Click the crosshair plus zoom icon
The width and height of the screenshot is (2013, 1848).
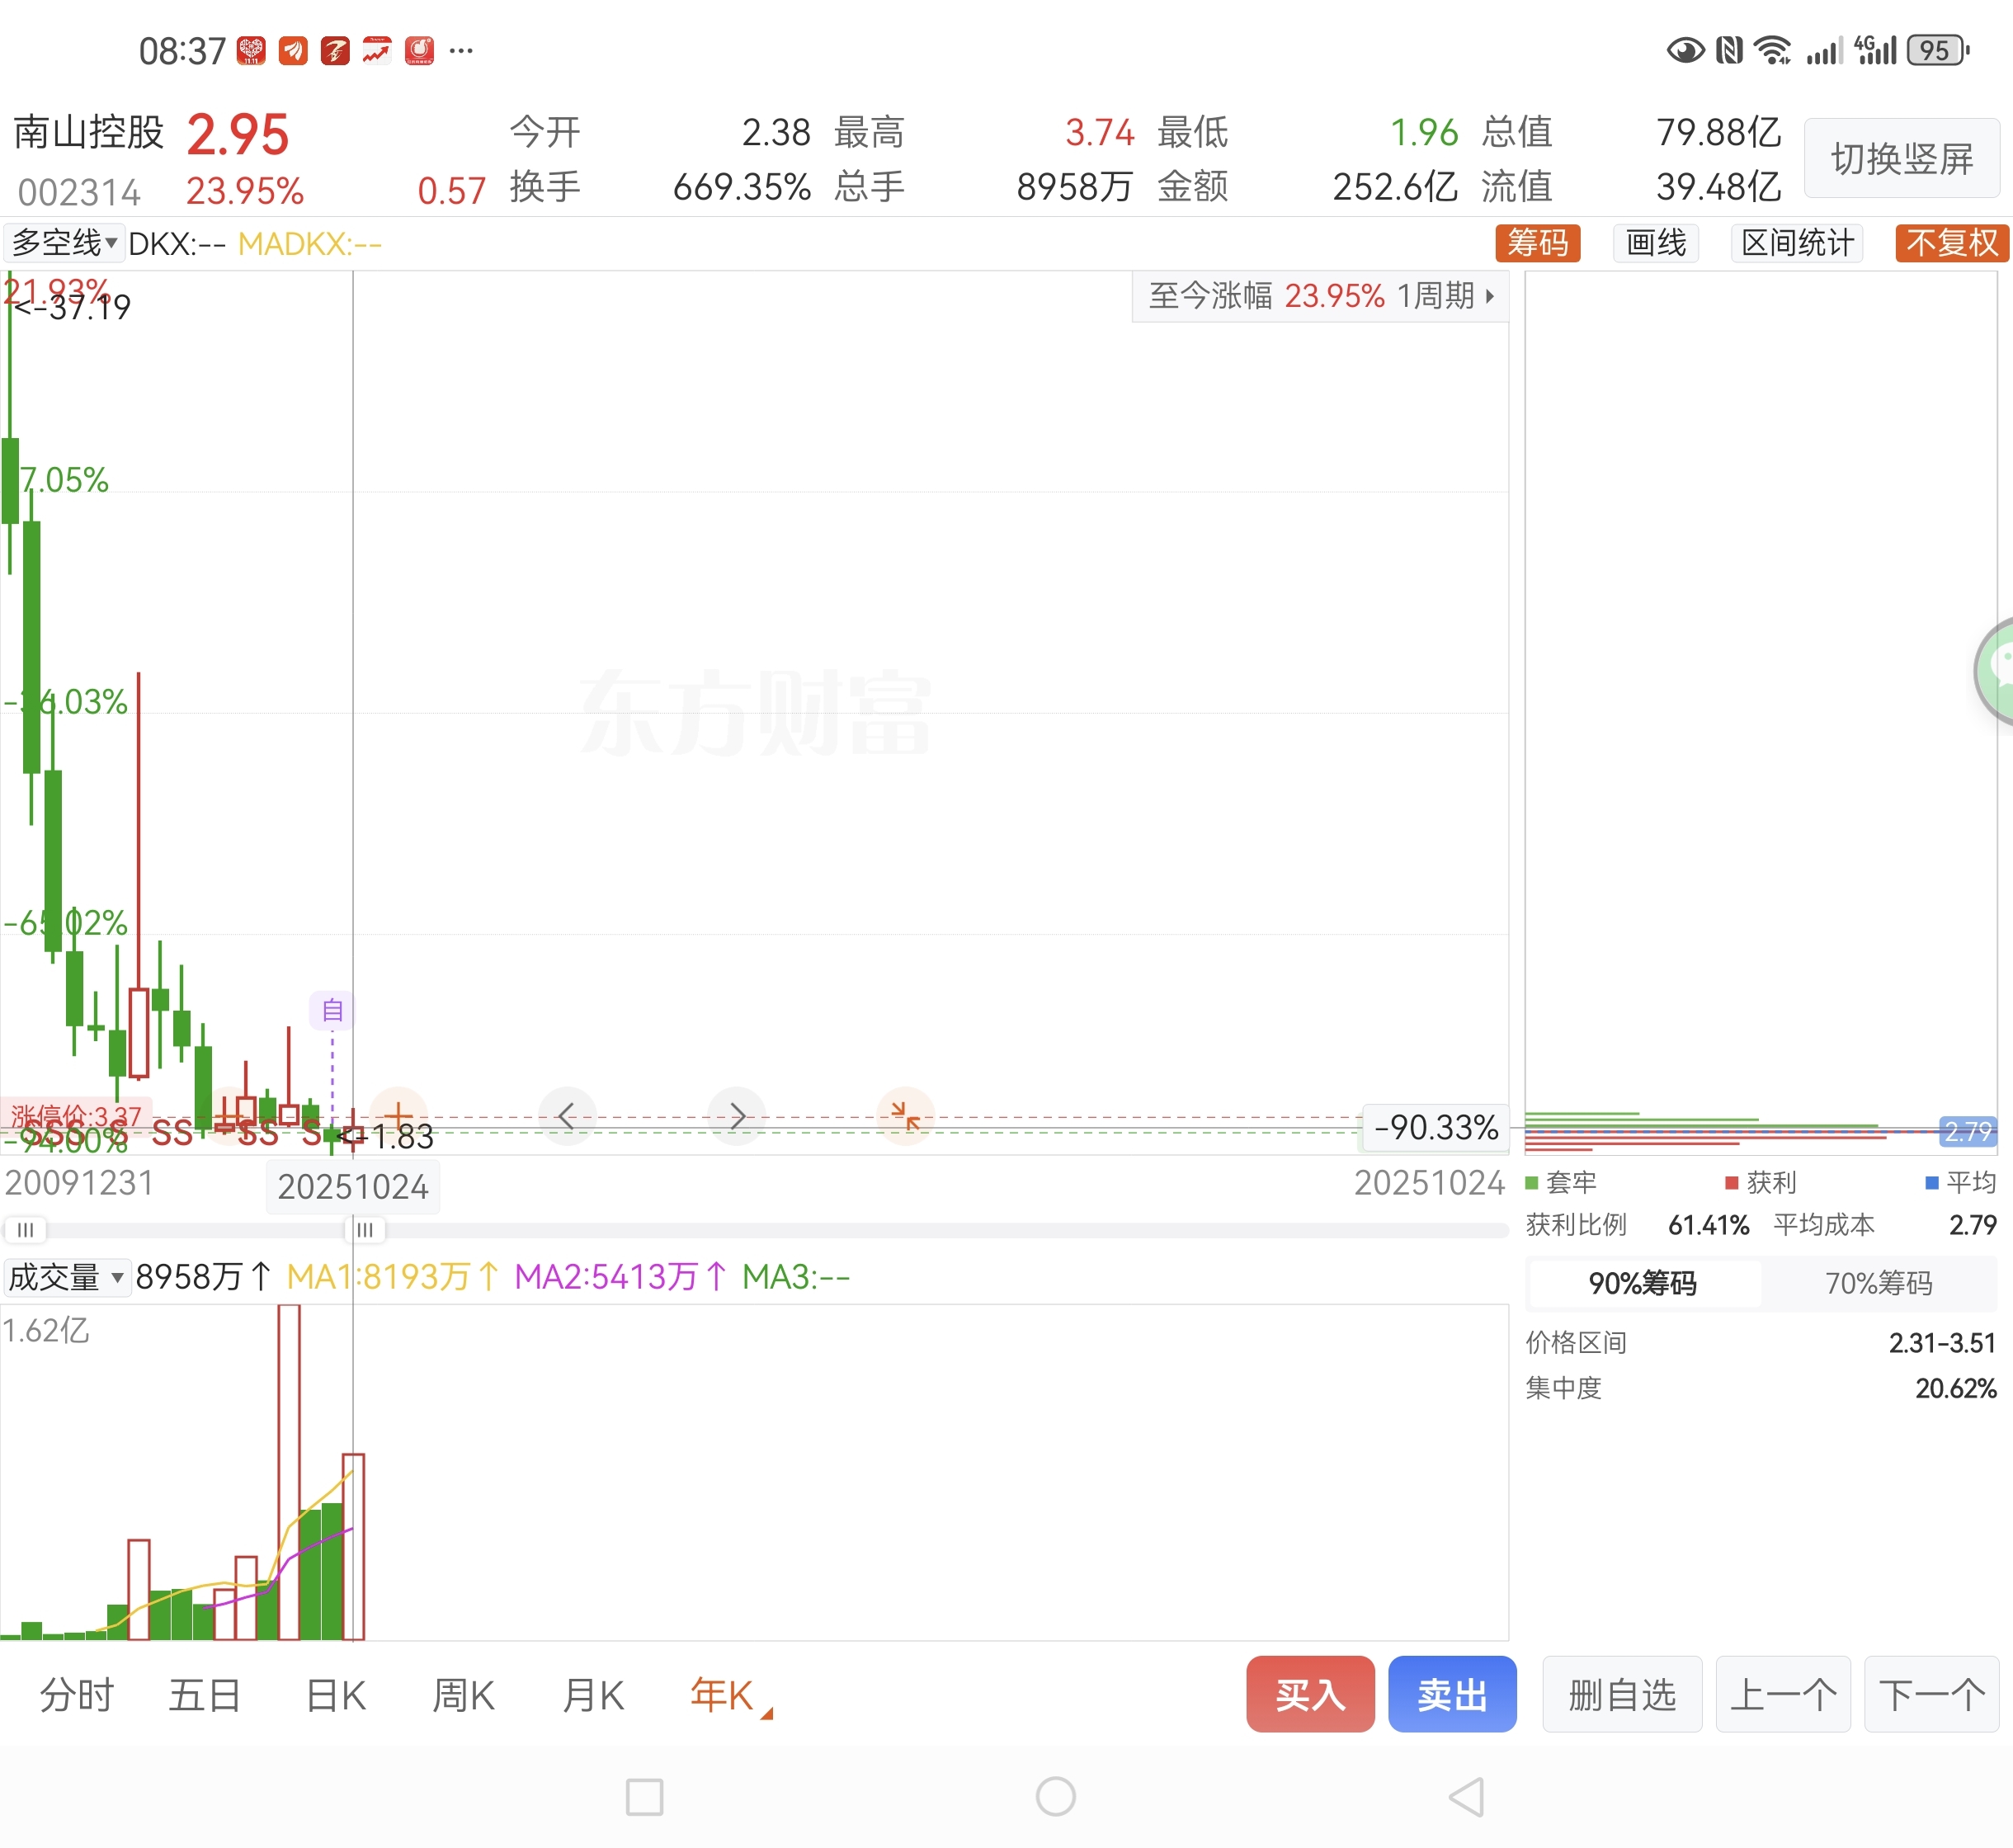398,1114
